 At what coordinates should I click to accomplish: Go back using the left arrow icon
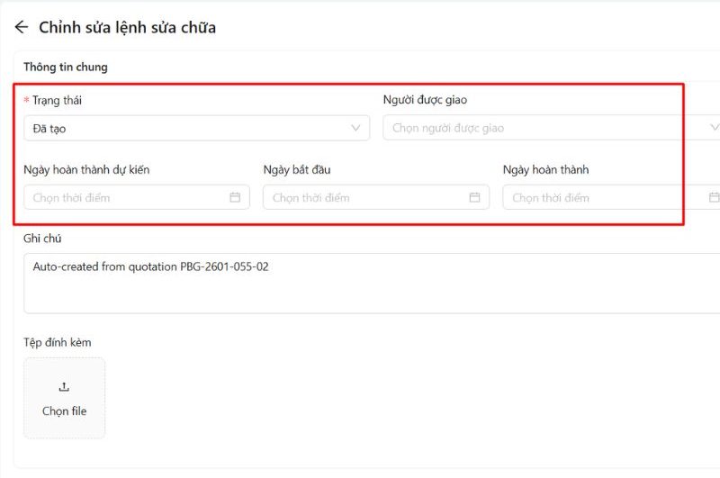[21, 27]
